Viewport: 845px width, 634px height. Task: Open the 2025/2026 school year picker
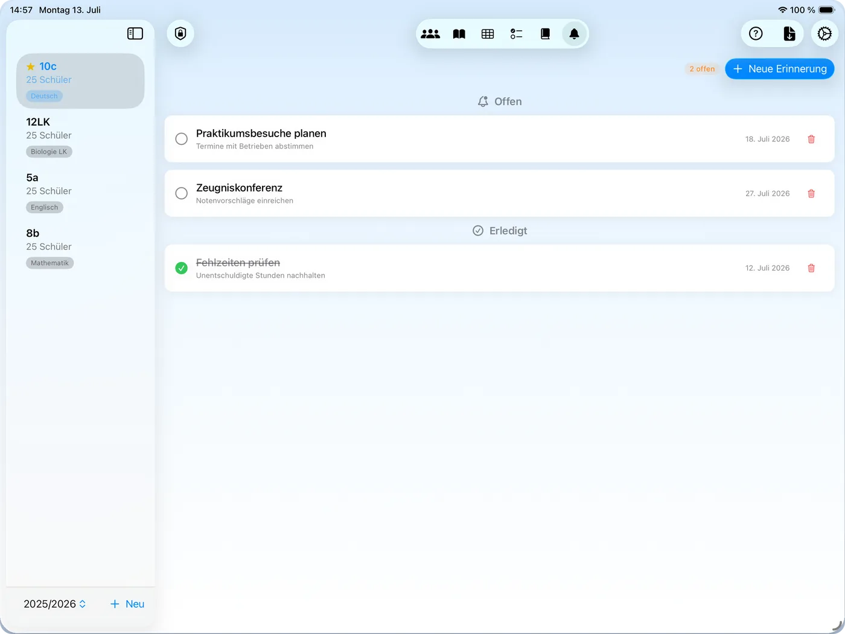click(55, 604)
